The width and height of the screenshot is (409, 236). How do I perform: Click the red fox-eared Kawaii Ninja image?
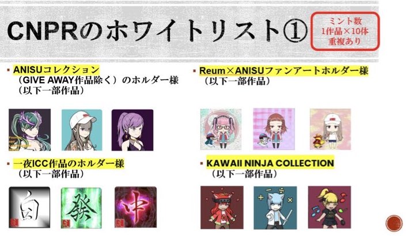222,207
